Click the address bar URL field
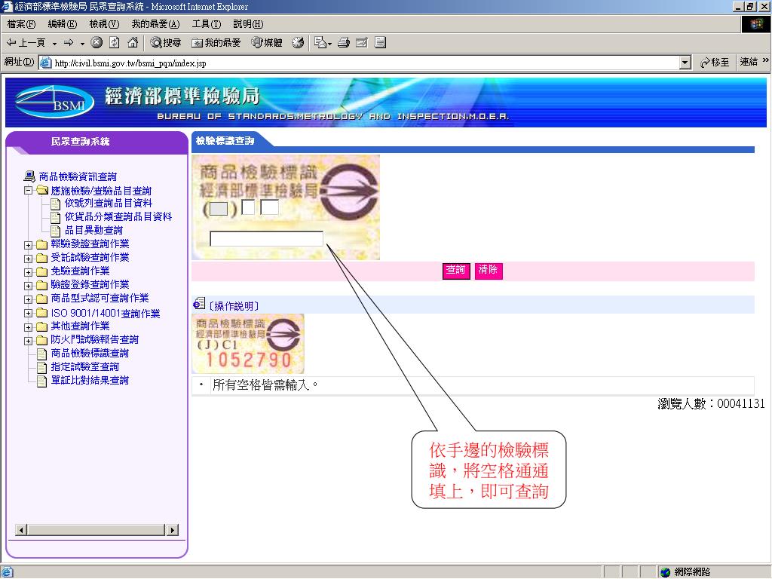The image size is (772, 579). point(360,63)
